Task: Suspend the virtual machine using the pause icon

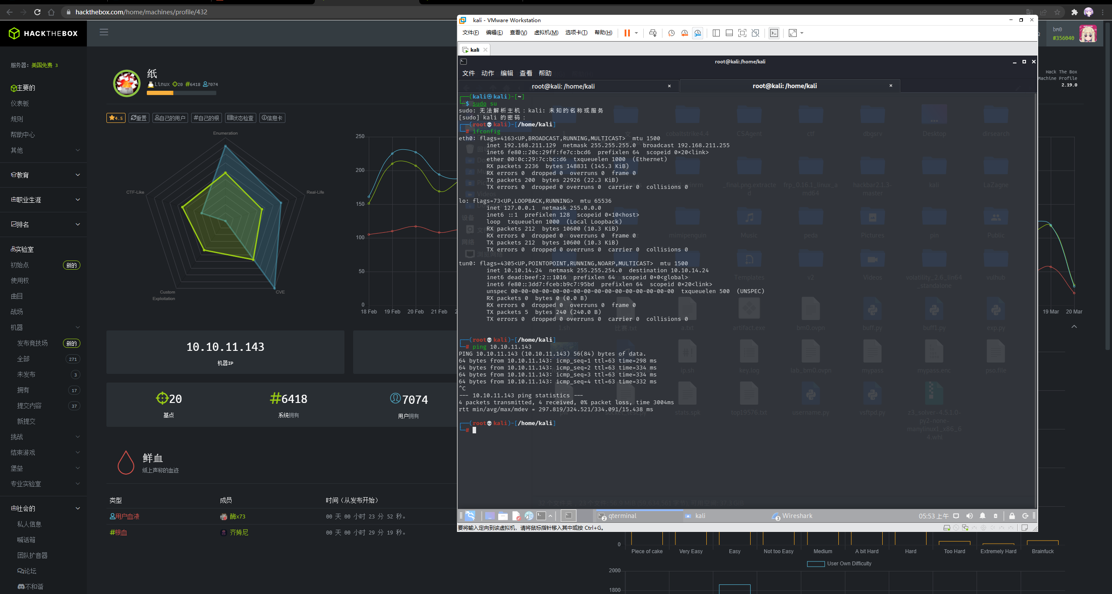Action: pos(627,33)
